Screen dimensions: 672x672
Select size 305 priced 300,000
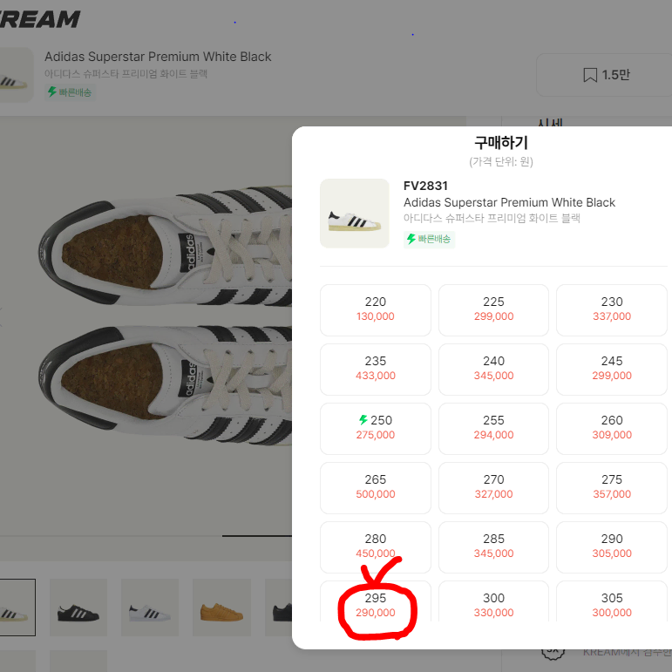click(612, 602)
